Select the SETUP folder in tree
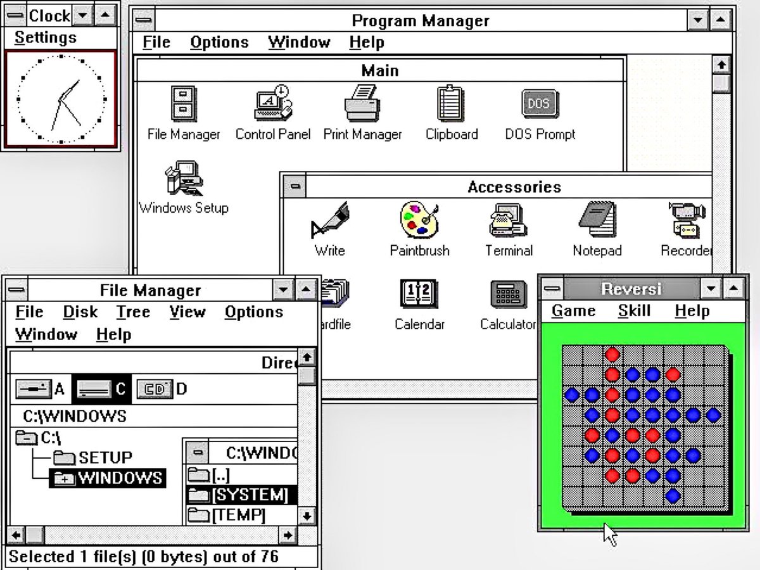The image size is (760, 570). 92,457
